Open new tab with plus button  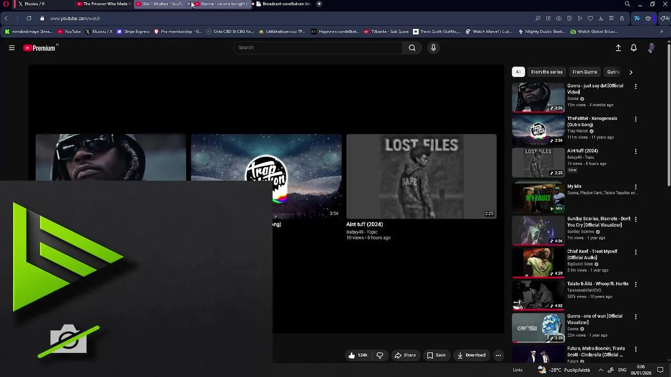(x=319, y=4)
